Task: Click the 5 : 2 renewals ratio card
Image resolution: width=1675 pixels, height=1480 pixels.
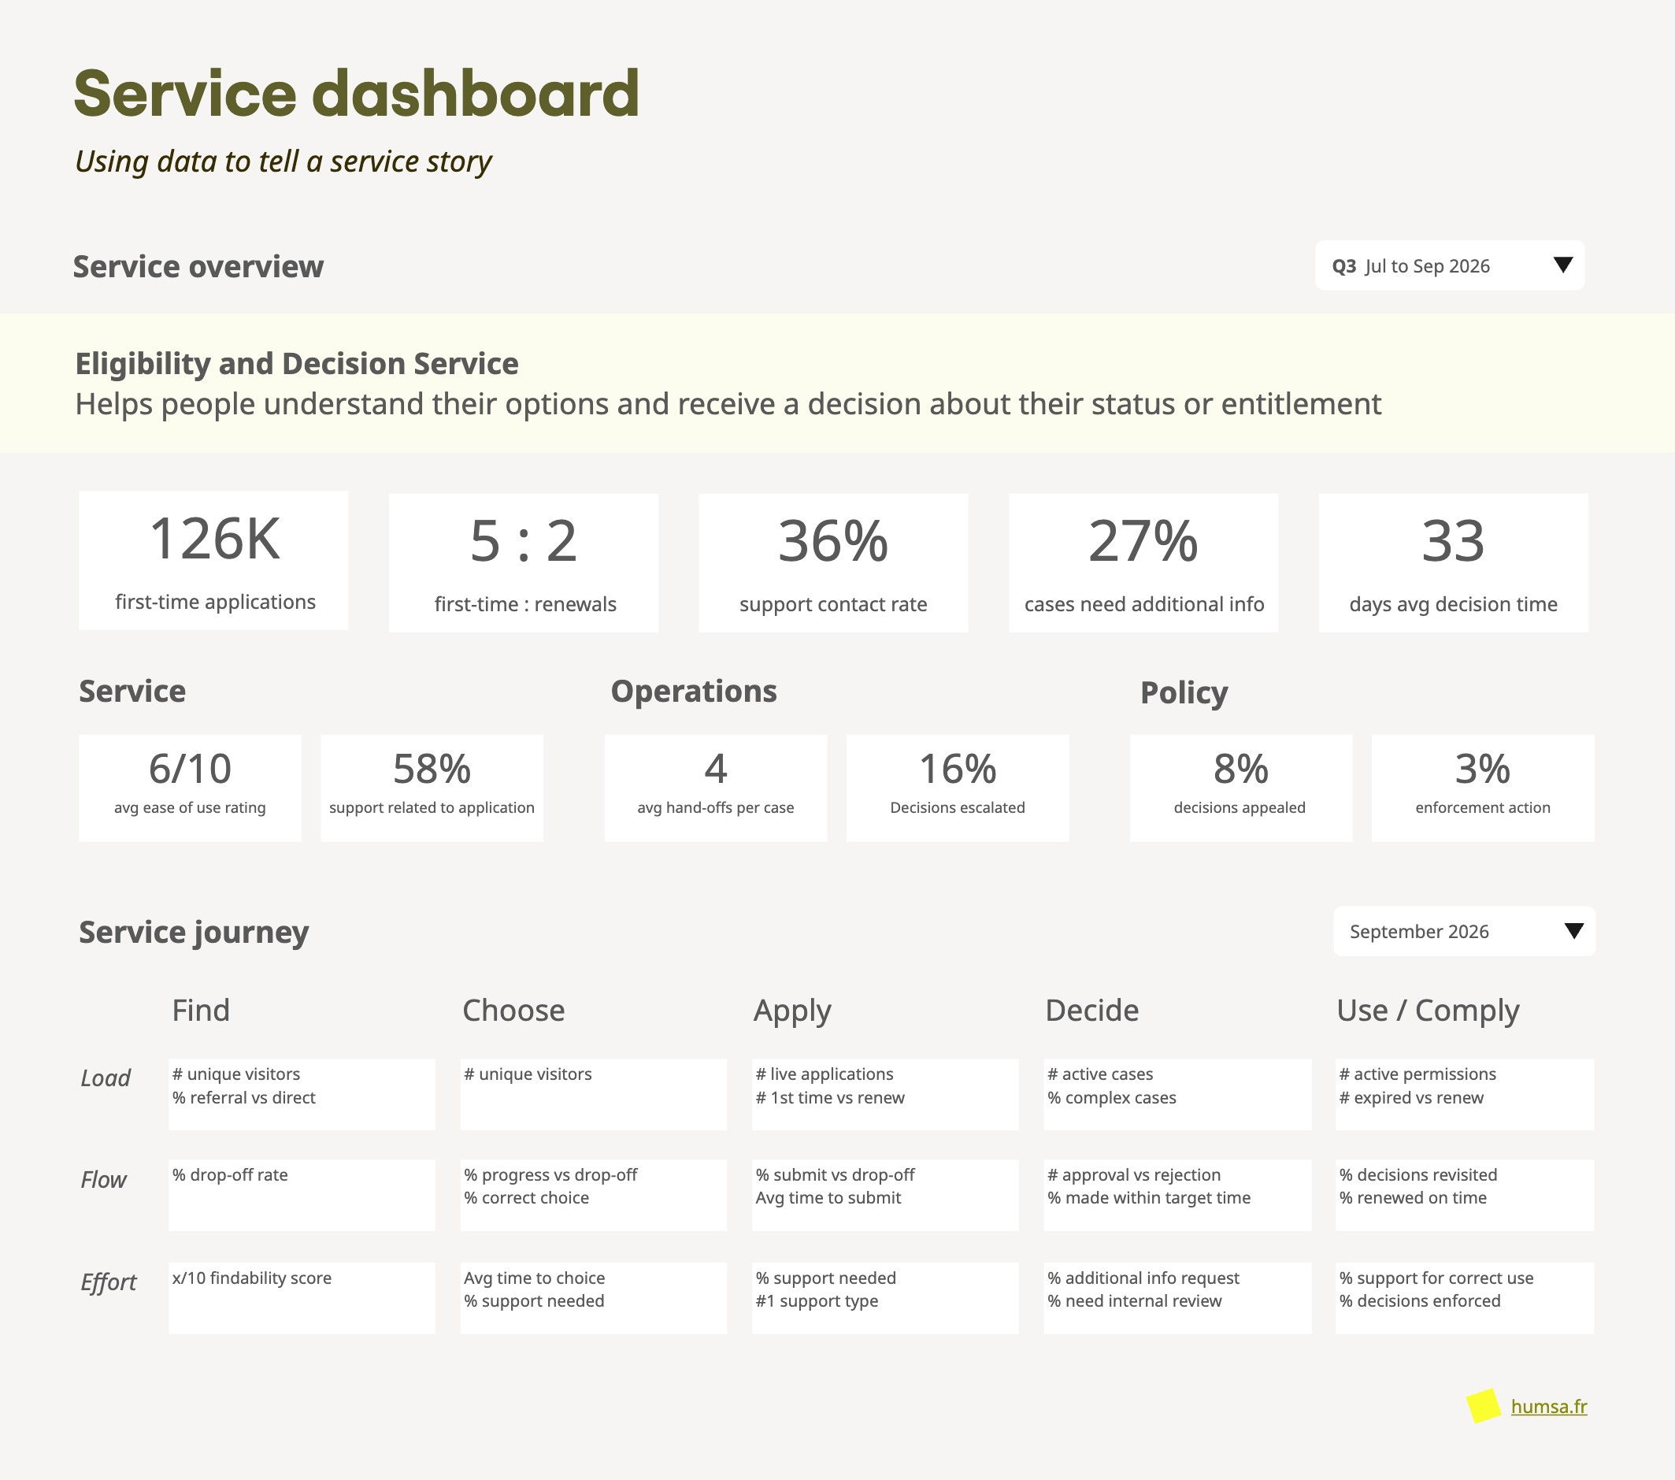Action: (523, 563)
